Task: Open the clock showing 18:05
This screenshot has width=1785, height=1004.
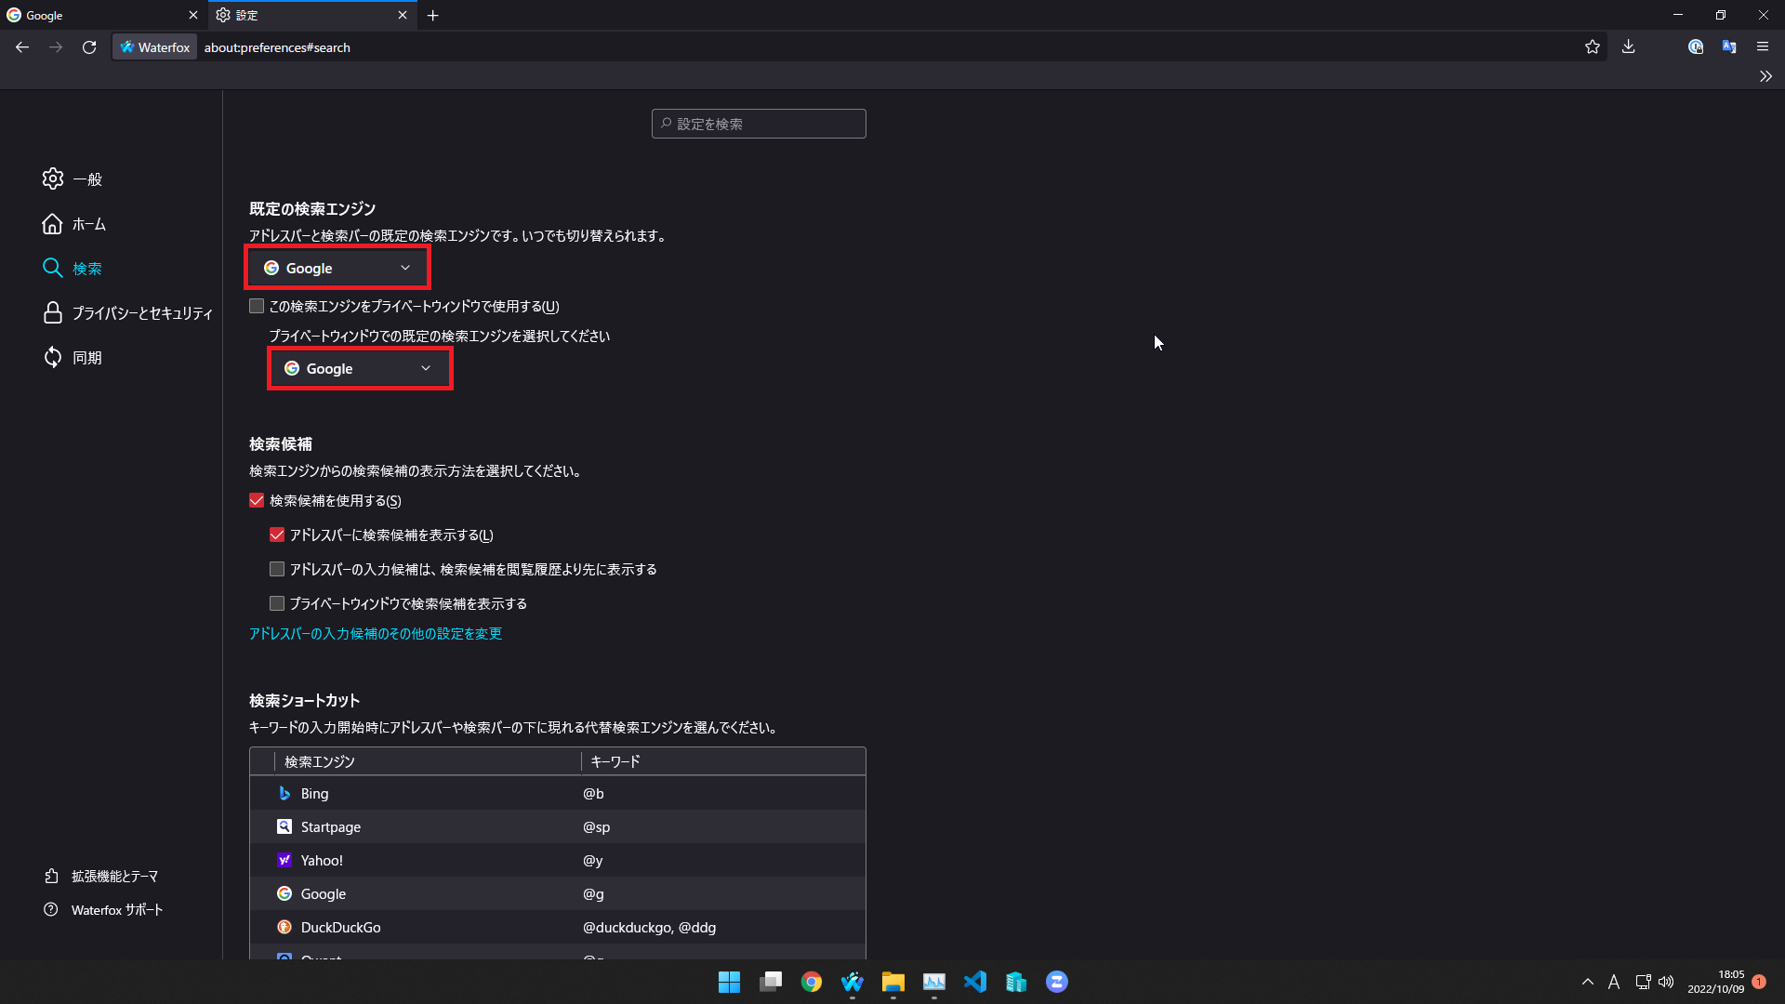Action: click(1716, 982)
